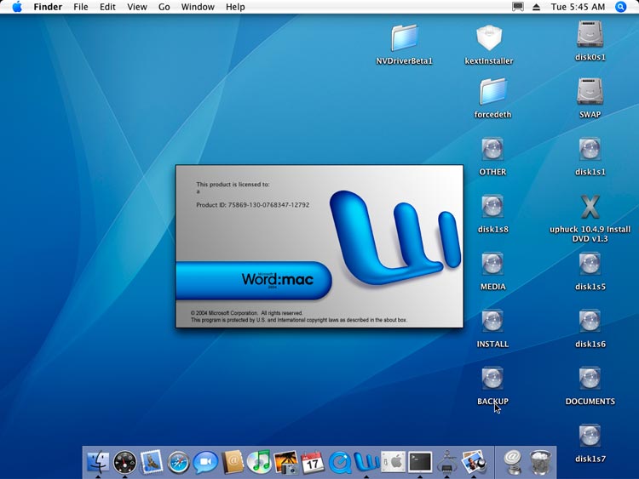Open Finder from the Dock
The width and height of the screenshot is (639, 479).
tap(98, 462)
